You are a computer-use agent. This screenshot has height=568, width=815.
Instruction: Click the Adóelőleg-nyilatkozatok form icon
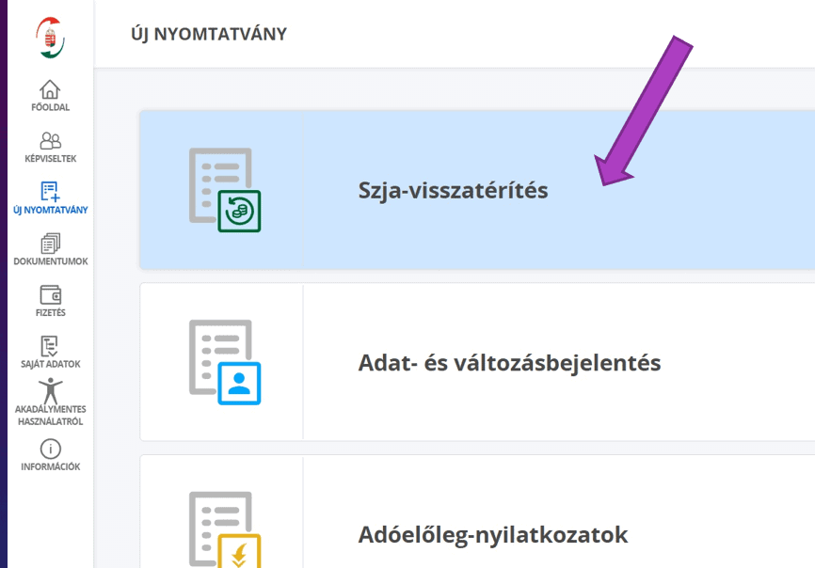coord(224,529)
